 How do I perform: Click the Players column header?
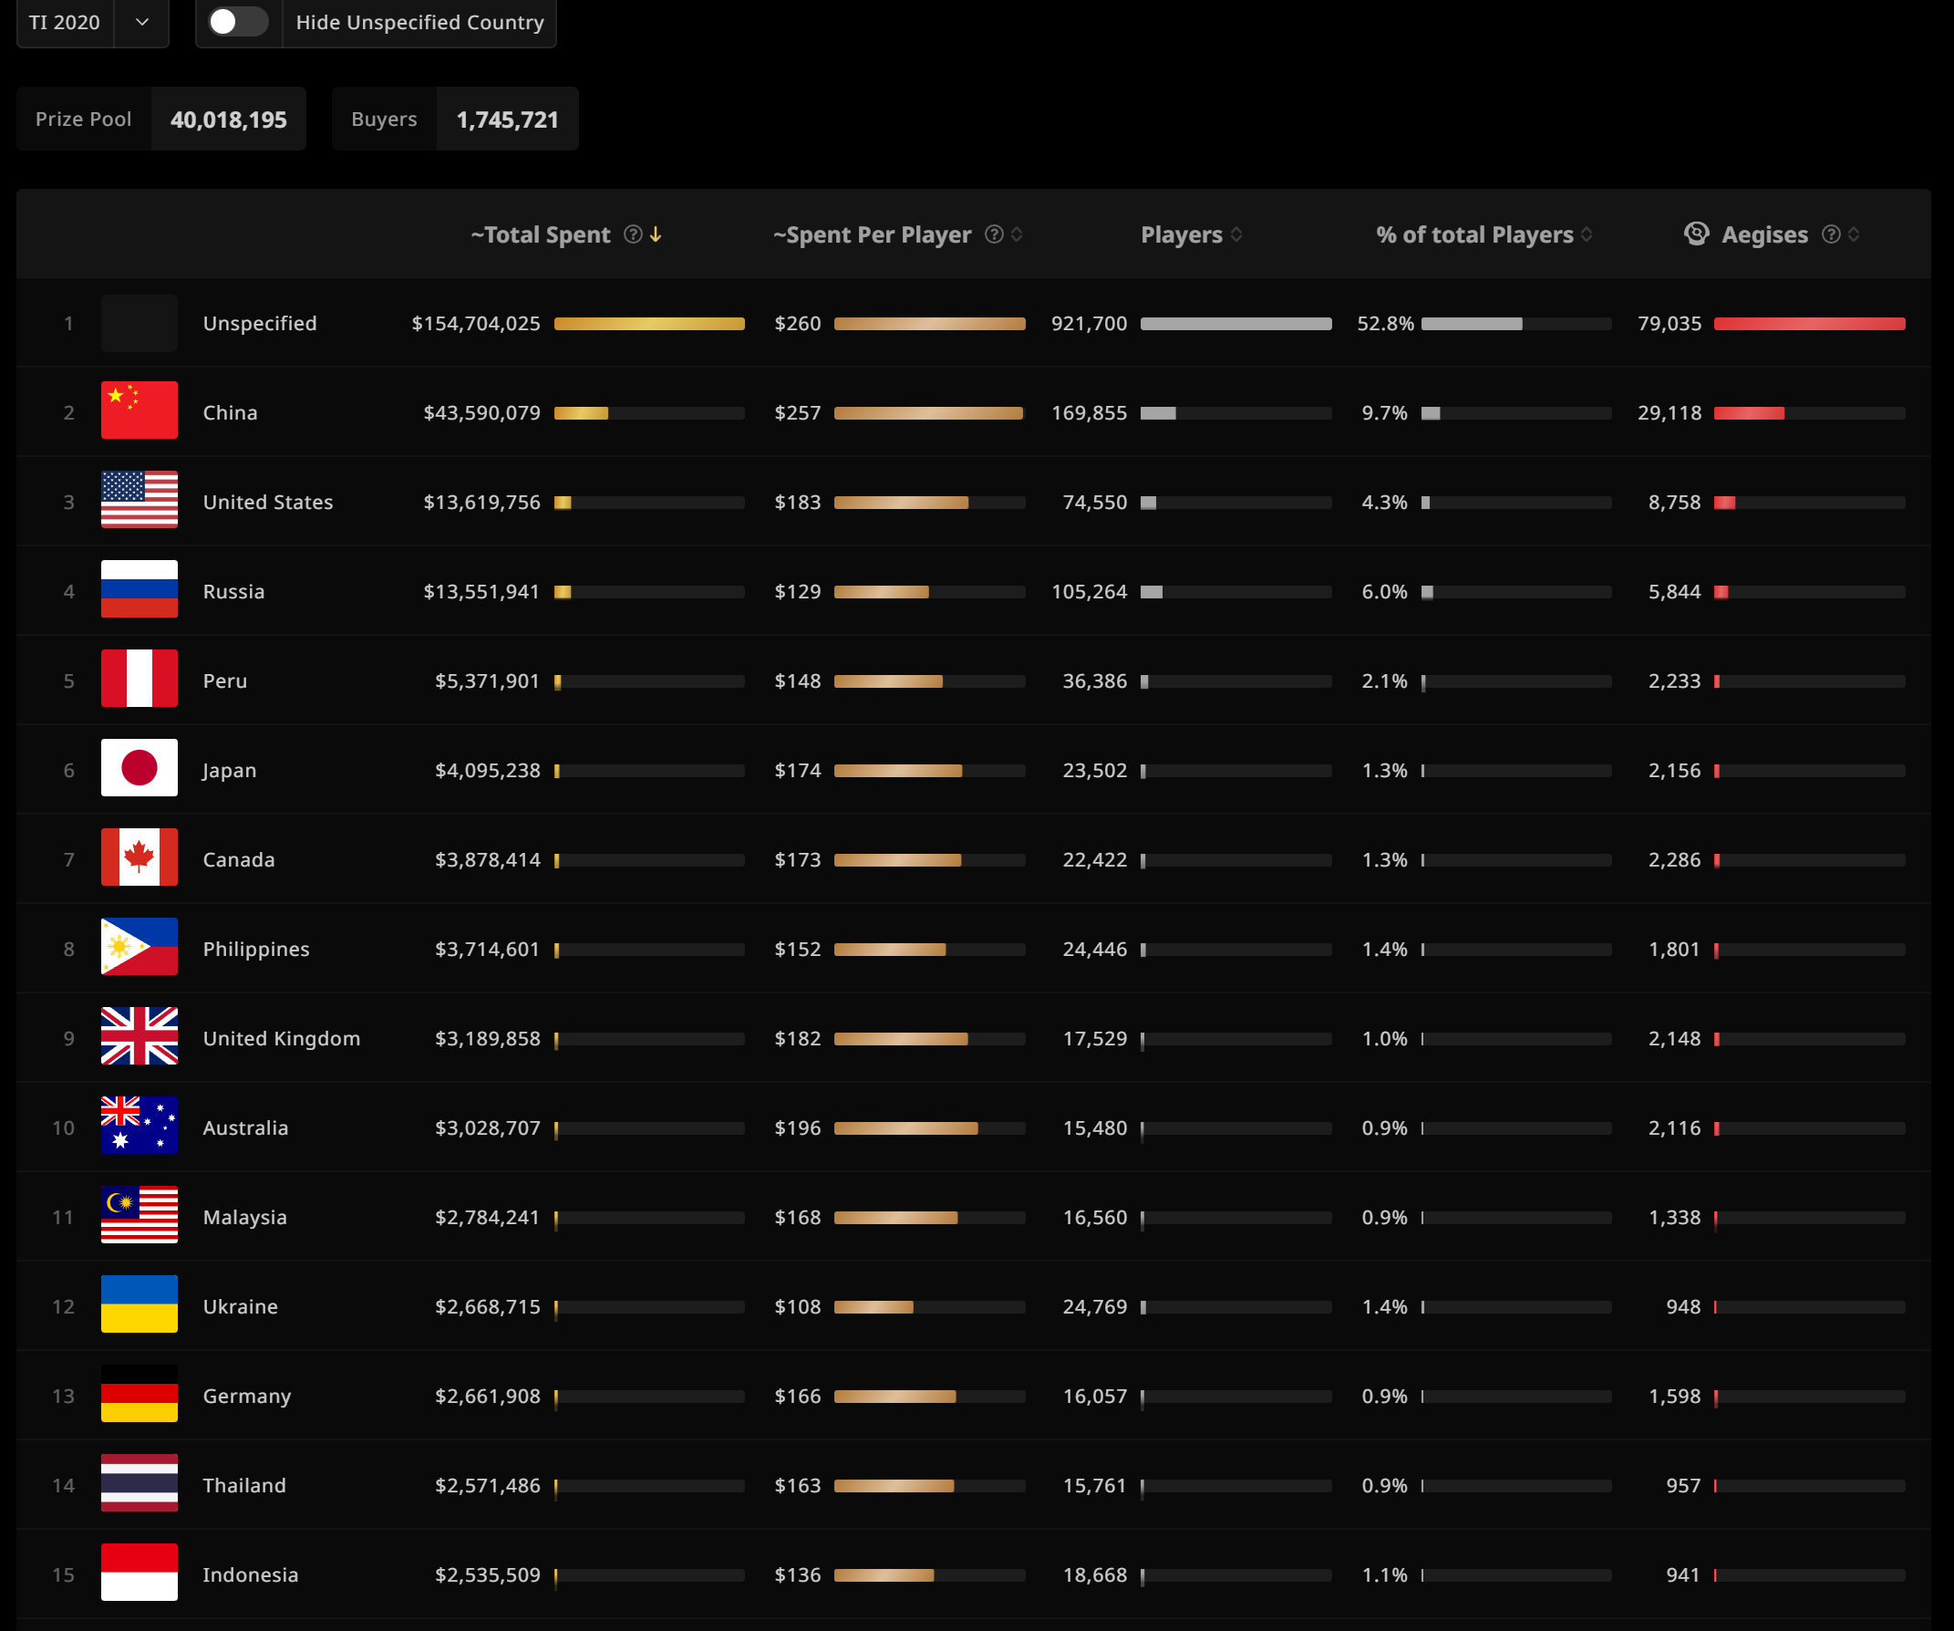click(x=1181, y=234)
